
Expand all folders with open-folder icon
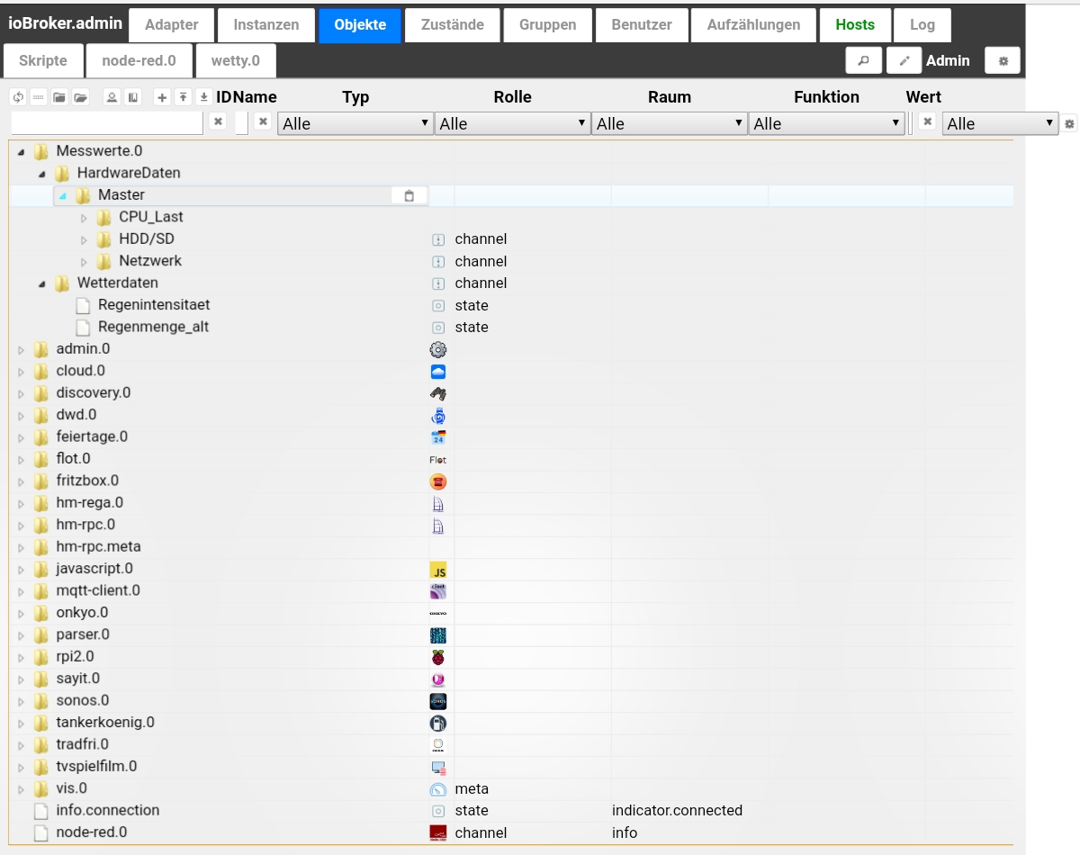click(80, 97)
